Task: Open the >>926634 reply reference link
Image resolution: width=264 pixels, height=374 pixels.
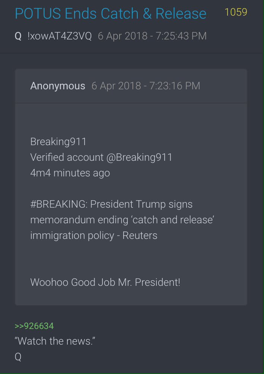Action: coord(34,326)
